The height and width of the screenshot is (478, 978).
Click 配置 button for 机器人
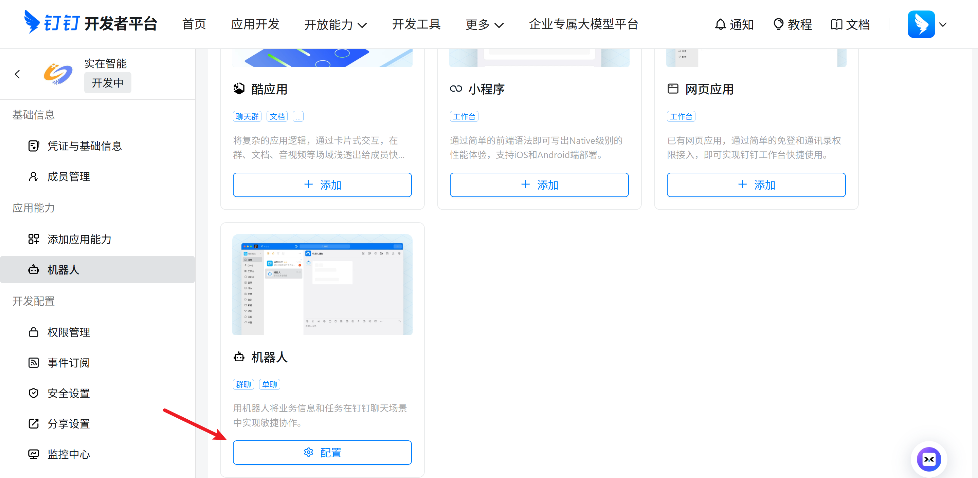322,453
